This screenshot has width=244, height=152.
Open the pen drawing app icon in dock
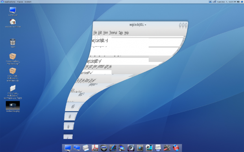tap(113, 148)
